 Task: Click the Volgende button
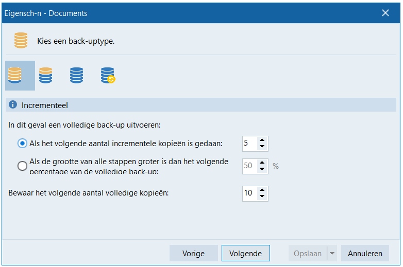pos(245,254)
